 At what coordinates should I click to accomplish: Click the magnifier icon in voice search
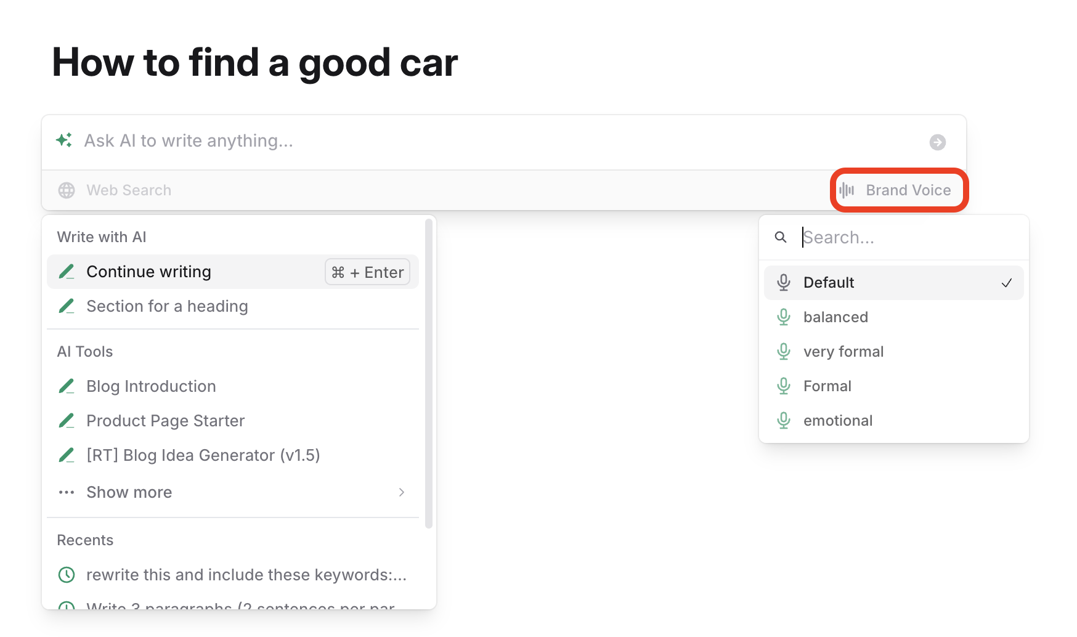coord(781,237)
